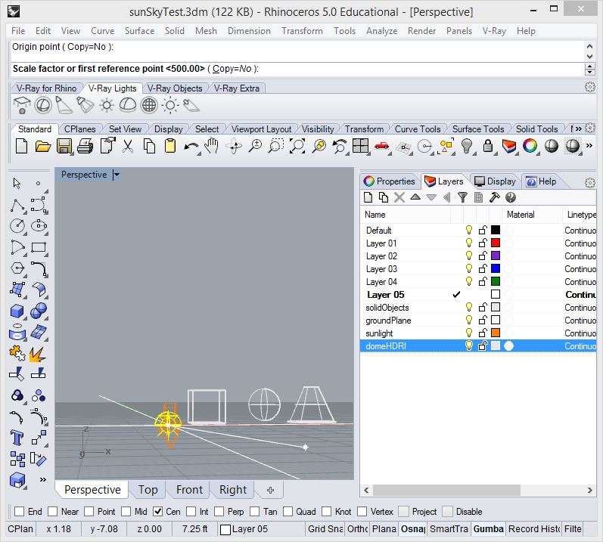Screen dimensions: 603x542
Task: Toggle Grid Snap in status bar
Action: (x=325, y=529)
